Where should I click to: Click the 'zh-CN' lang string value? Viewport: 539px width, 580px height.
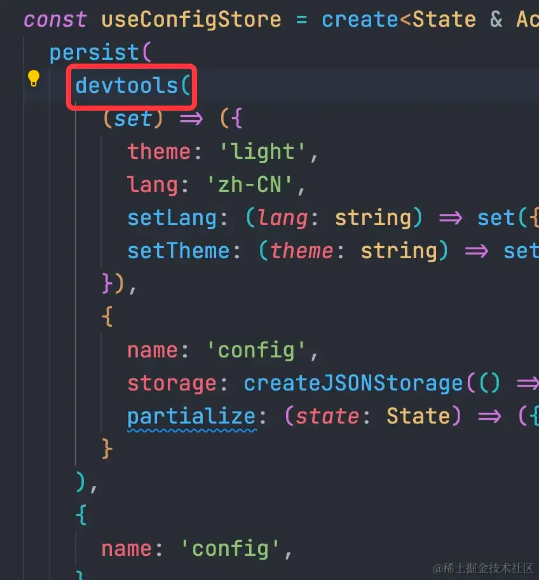click(x=250, y=184)
